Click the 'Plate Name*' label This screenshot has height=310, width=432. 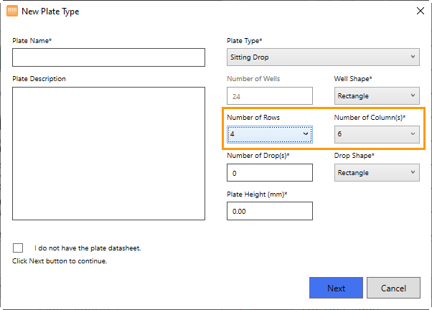[32, 41]
